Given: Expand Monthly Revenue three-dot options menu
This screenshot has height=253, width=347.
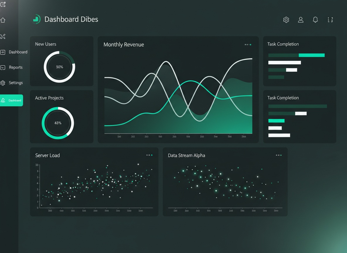Looking at the screenshot, I should point(248,45).
